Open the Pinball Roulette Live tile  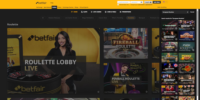click(x=126, y=78)
